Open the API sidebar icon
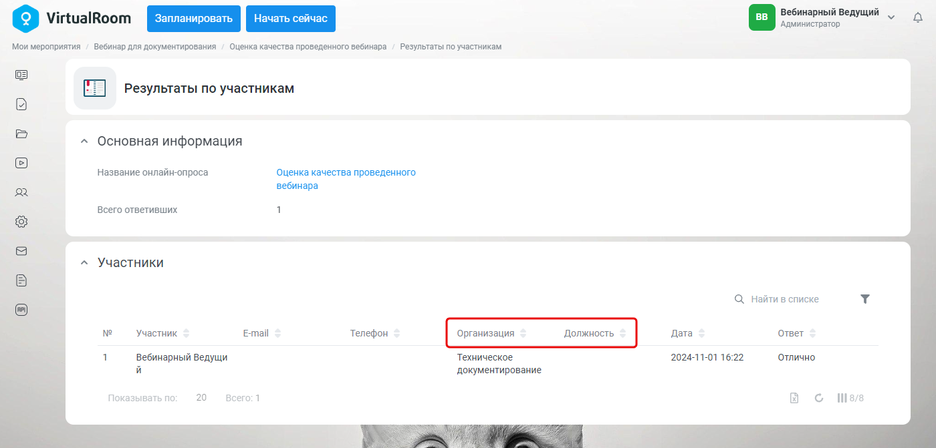This screenshot has height=448, width=936. 21,310
